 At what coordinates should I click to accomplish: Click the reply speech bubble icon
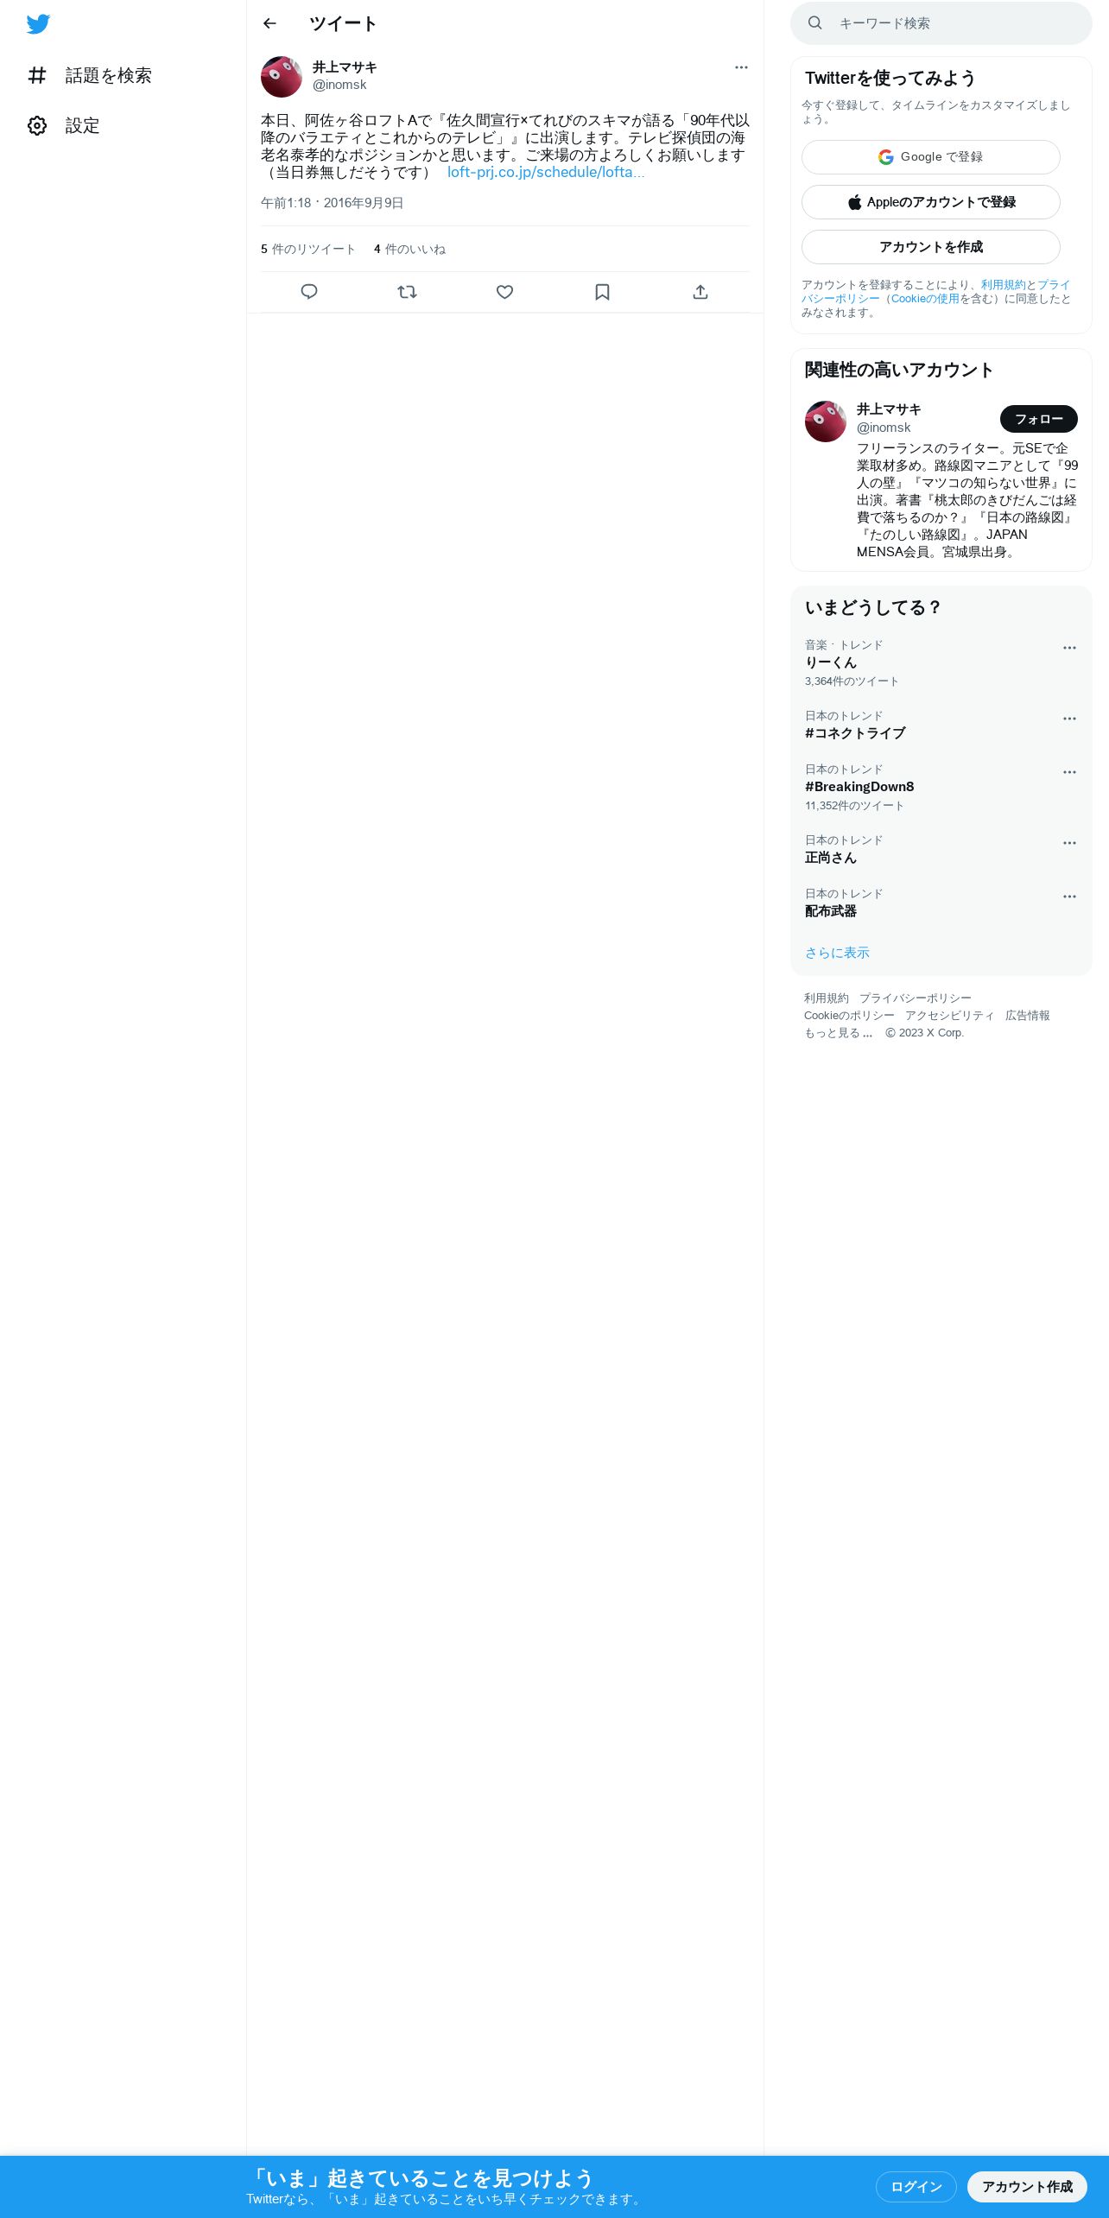click(309, 292)
